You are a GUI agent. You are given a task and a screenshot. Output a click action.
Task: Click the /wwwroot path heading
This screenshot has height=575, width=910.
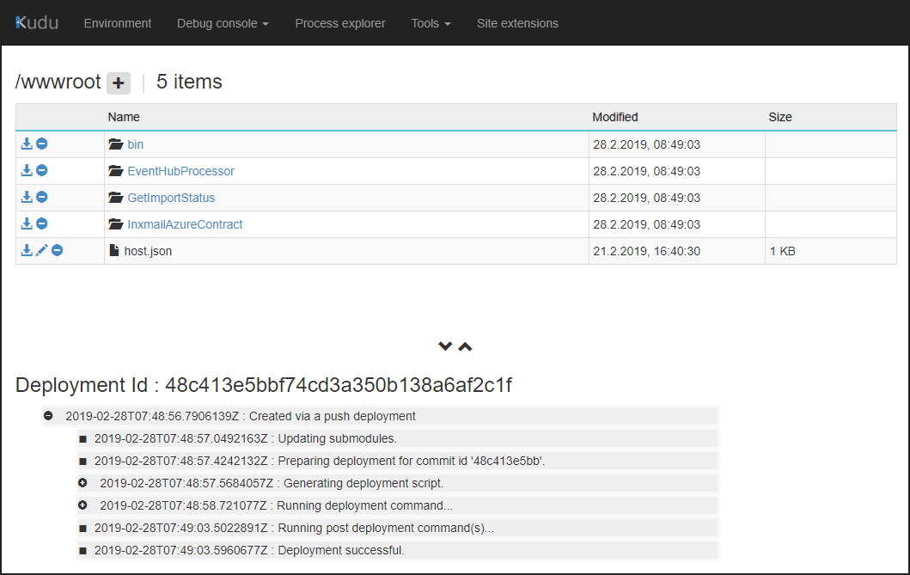click(58, 82)
